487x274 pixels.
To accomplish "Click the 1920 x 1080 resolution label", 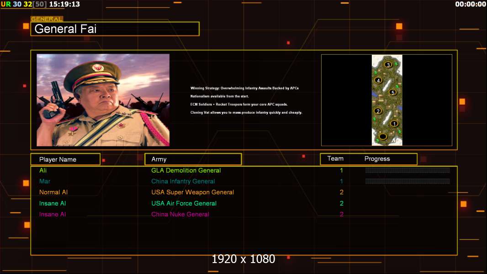I will 243,259.
